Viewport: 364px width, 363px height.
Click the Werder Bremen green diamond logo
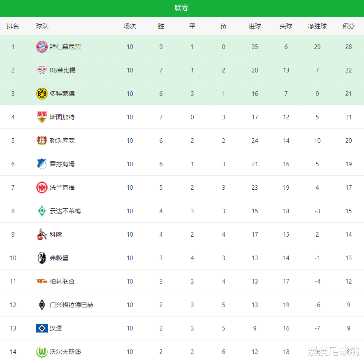point(42,211)
